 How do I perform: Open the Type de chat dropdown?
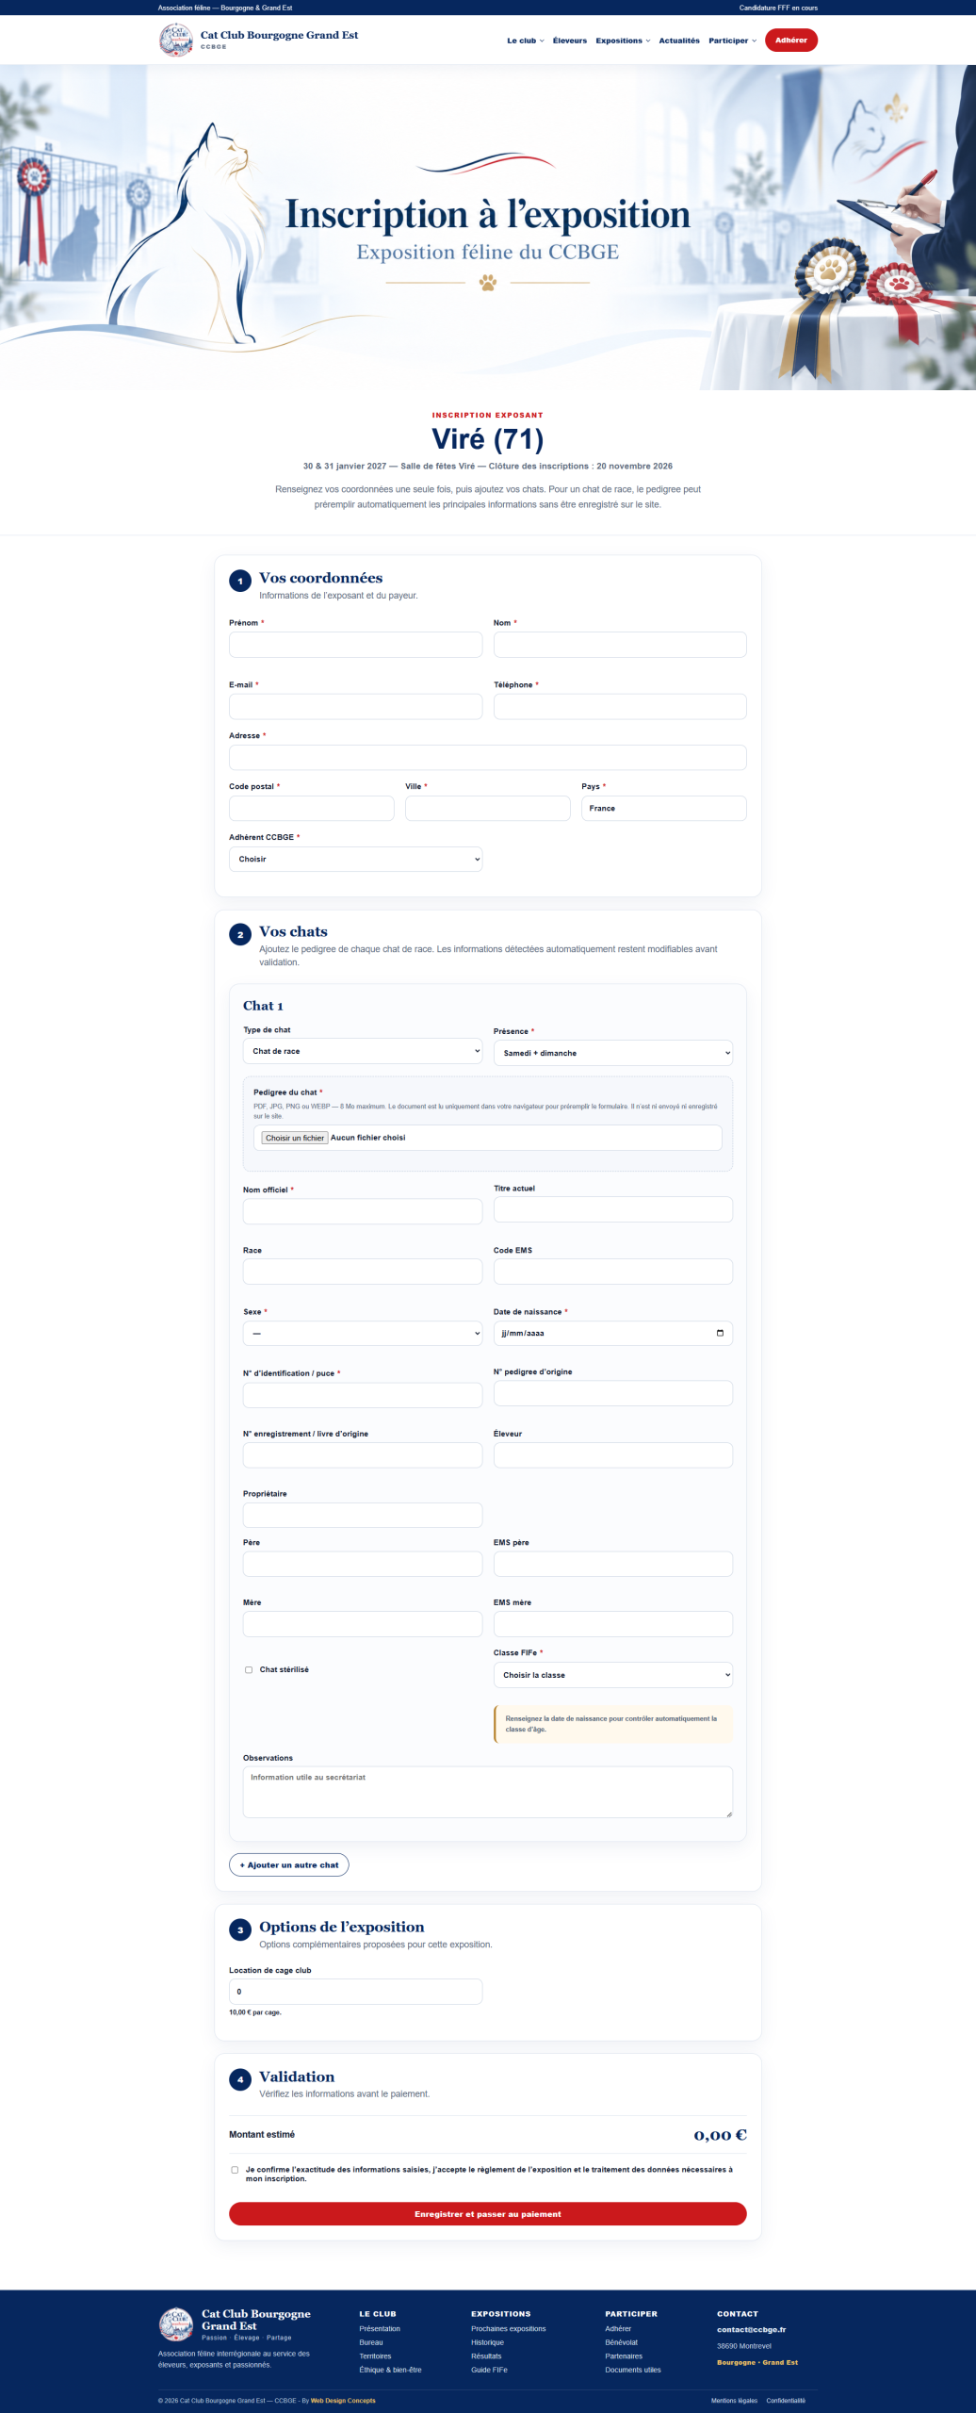tap(363, 1051)
